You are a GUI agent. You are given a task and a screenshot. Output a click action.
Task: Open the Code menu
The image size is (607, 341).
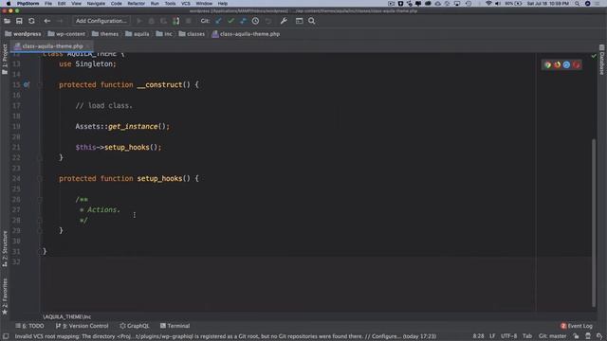[116, 4]
